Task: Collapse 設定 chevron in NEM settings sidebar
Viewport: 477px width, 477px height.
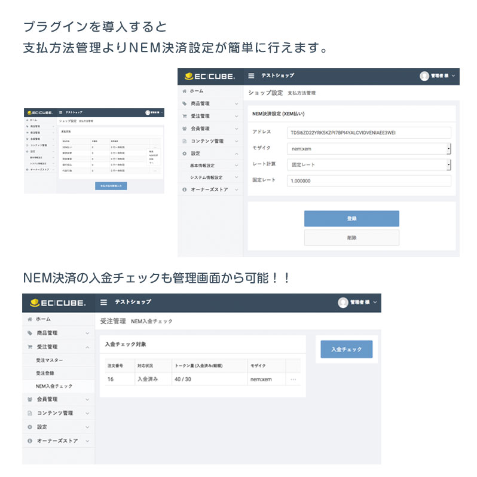Action: click(x=236, y=154)
